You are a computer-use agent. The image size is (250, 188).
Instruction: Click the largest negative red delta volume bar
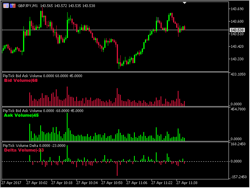point(117,169)
